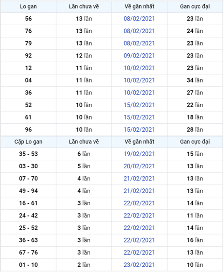This screenshot has width=224, height=272.
Task: Open the 15/02/2021 date link for number 61
Action: coord(139,117)
